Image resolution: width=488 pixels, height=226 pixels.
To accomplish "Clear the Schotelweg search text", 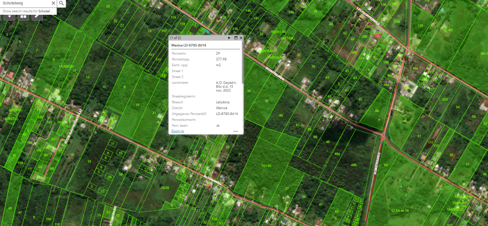I will tap(52, 3).
